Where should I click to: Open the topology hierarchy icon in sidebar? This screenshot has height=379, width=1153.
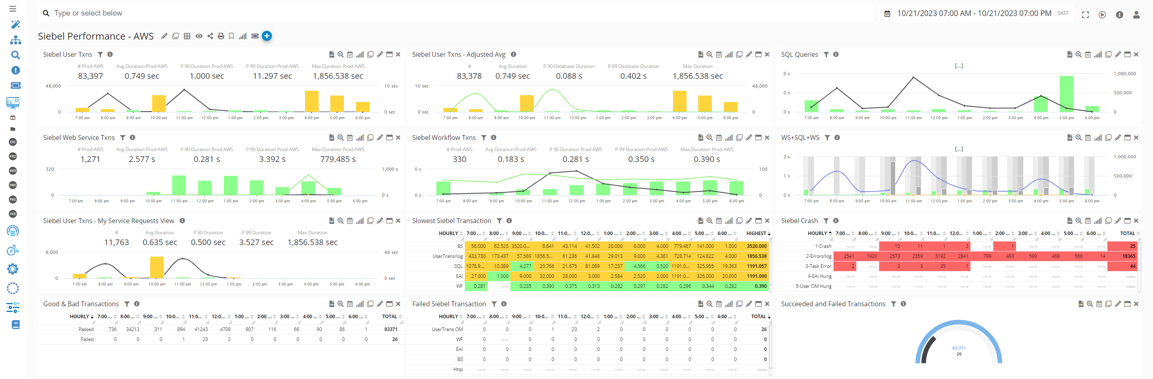[15, 40]
